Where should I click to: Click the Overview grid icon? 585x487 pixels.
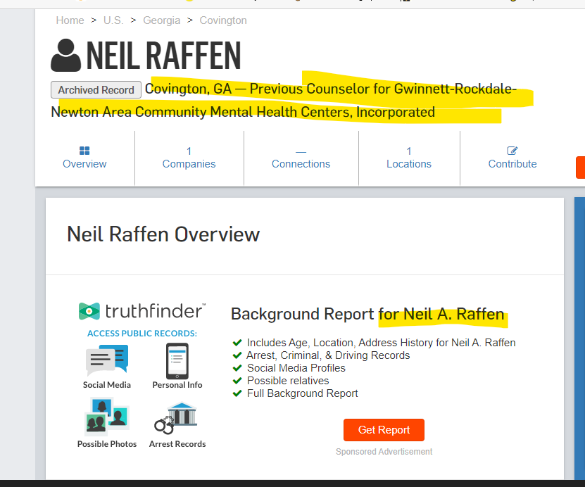click(x=84, y=151)
